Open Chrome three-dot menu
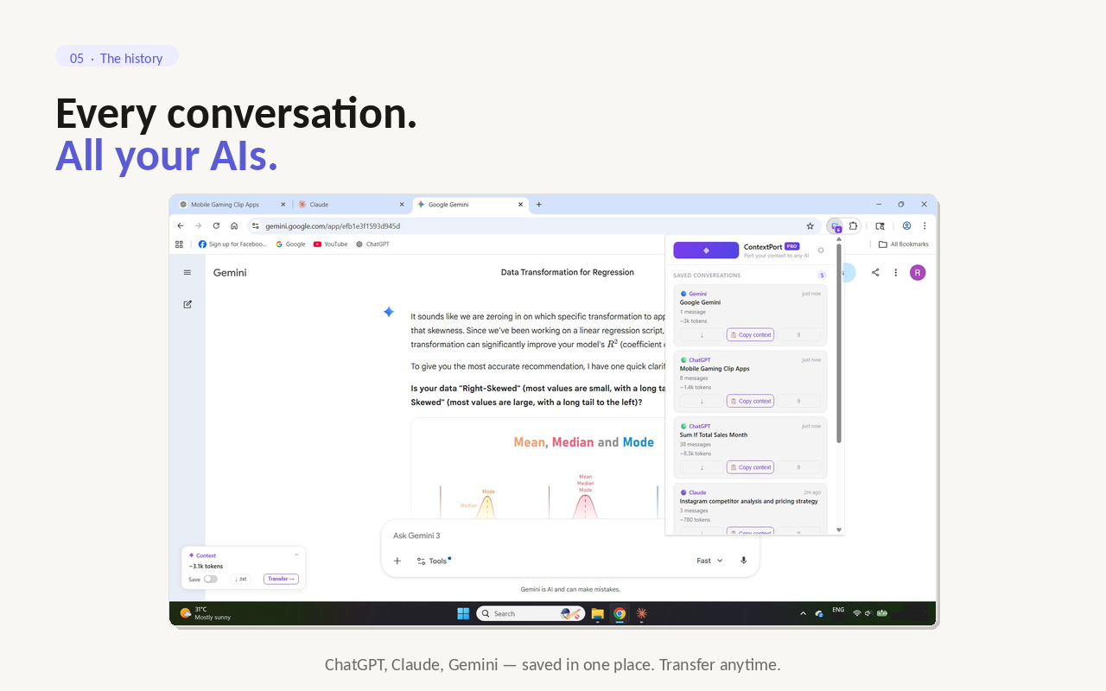Screen dimensions: 1106x691 [x=925, y=225]
